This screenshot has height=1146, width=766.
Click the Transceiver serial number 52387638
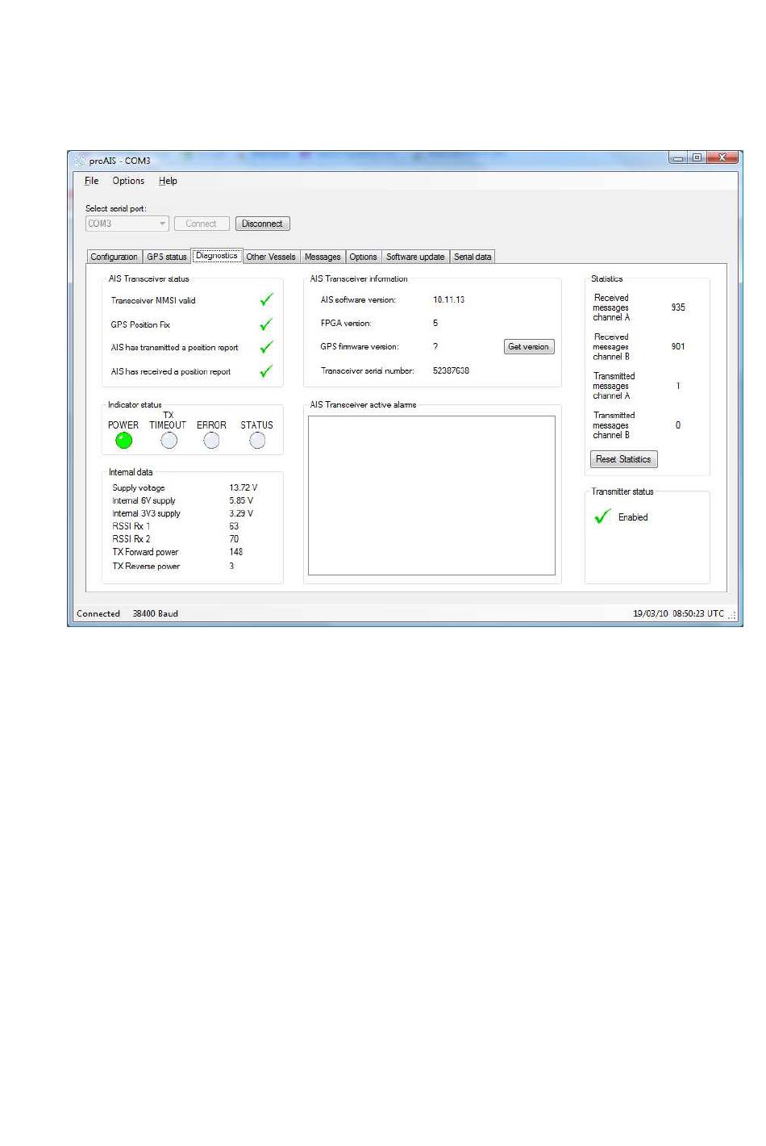tap(451, 370)
